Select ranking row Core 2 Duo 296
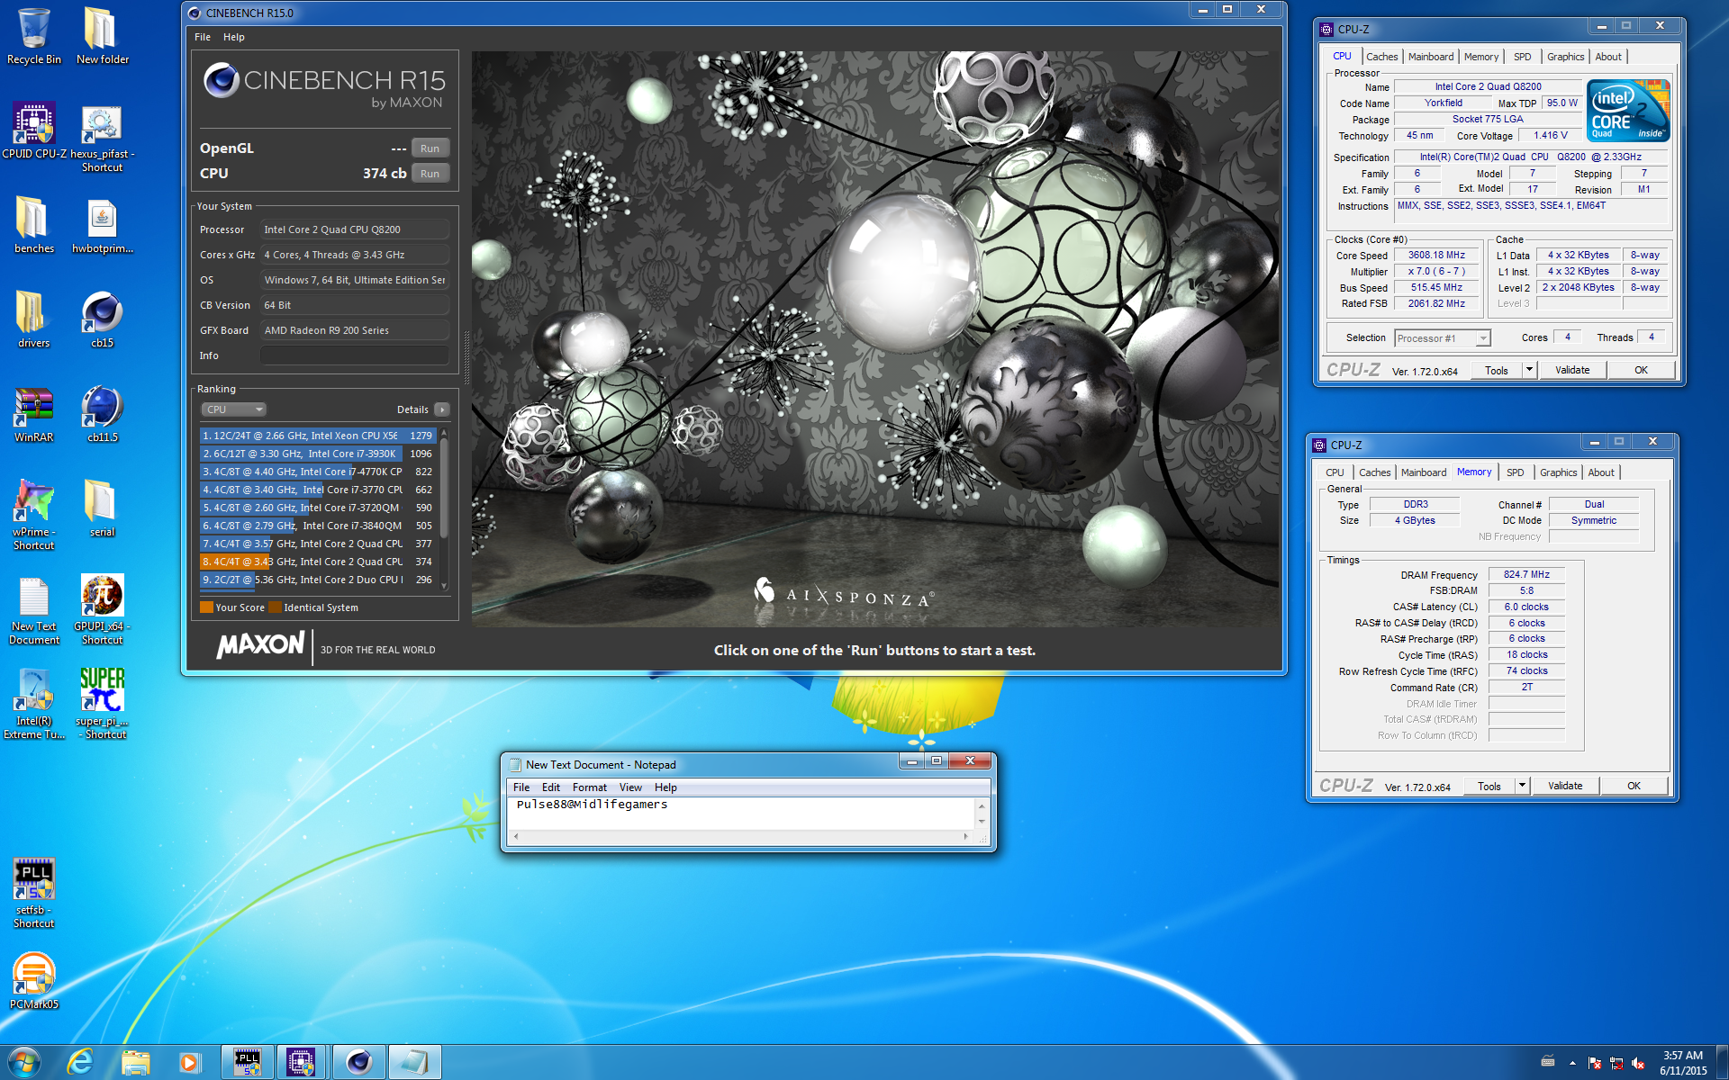The height and width of the screenshot is (1080, 1729). click(318, 580)
